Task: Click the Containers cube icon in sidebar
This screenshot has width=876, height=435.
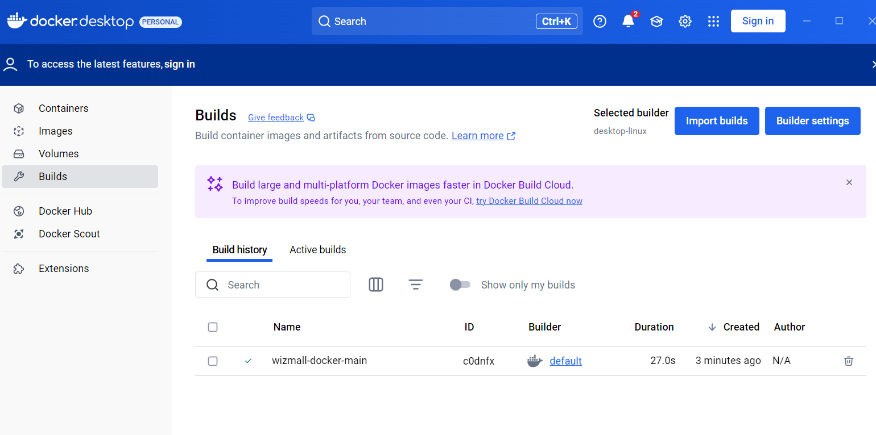Action: [x=19, y=108]
